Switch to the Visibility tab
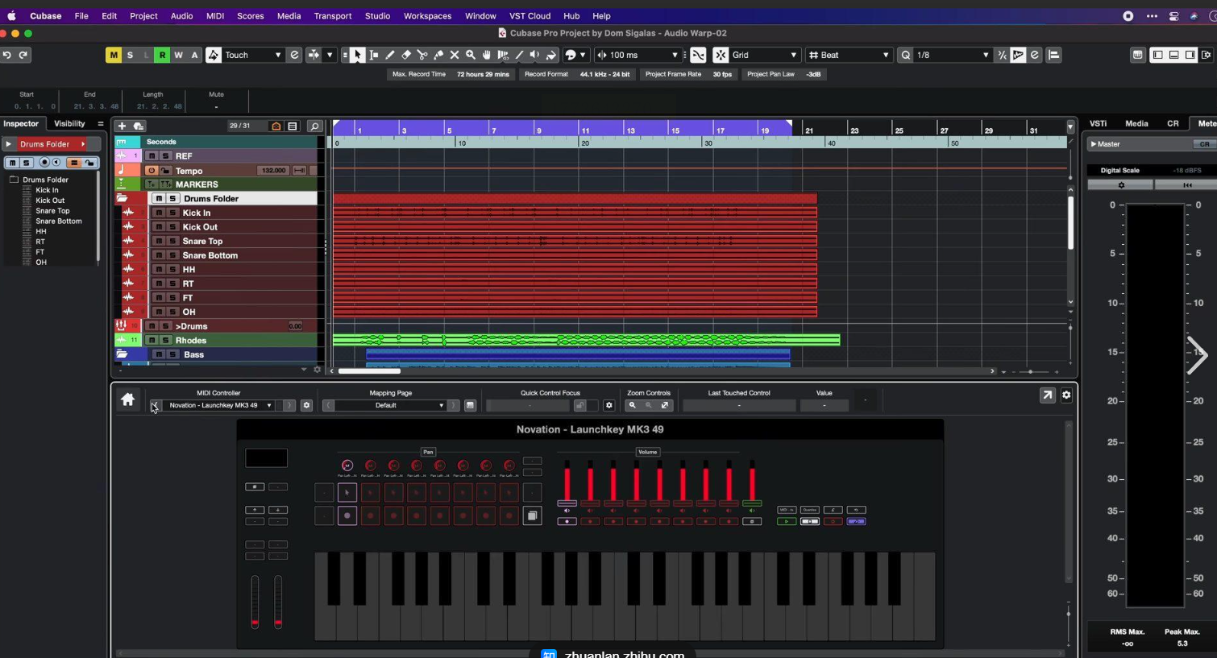This screenshot has height=658, width=1217. pos(69,124)
